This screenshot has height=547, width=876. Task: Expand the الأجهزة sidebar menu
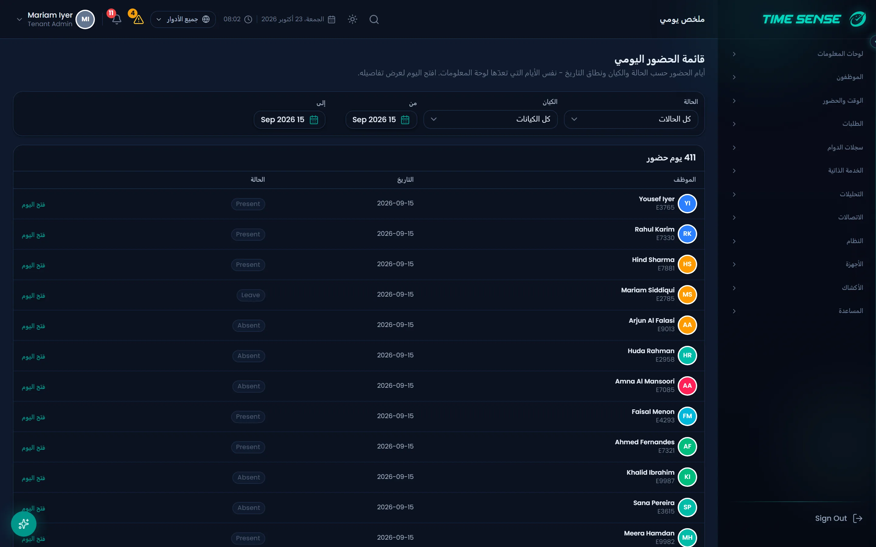coord(798,264)
